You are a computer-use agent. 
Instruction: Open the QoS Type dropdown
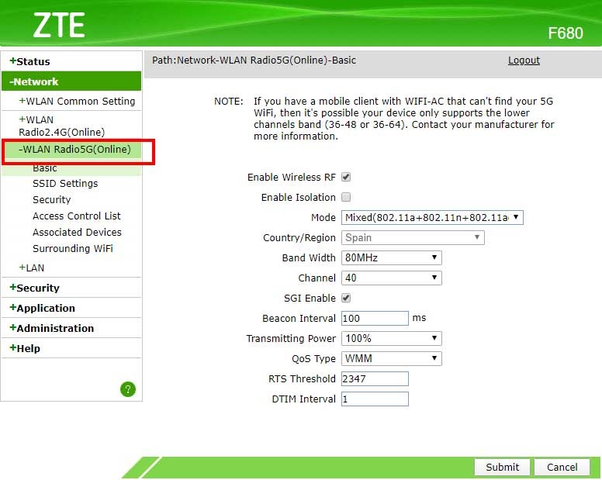pos(391,359)
